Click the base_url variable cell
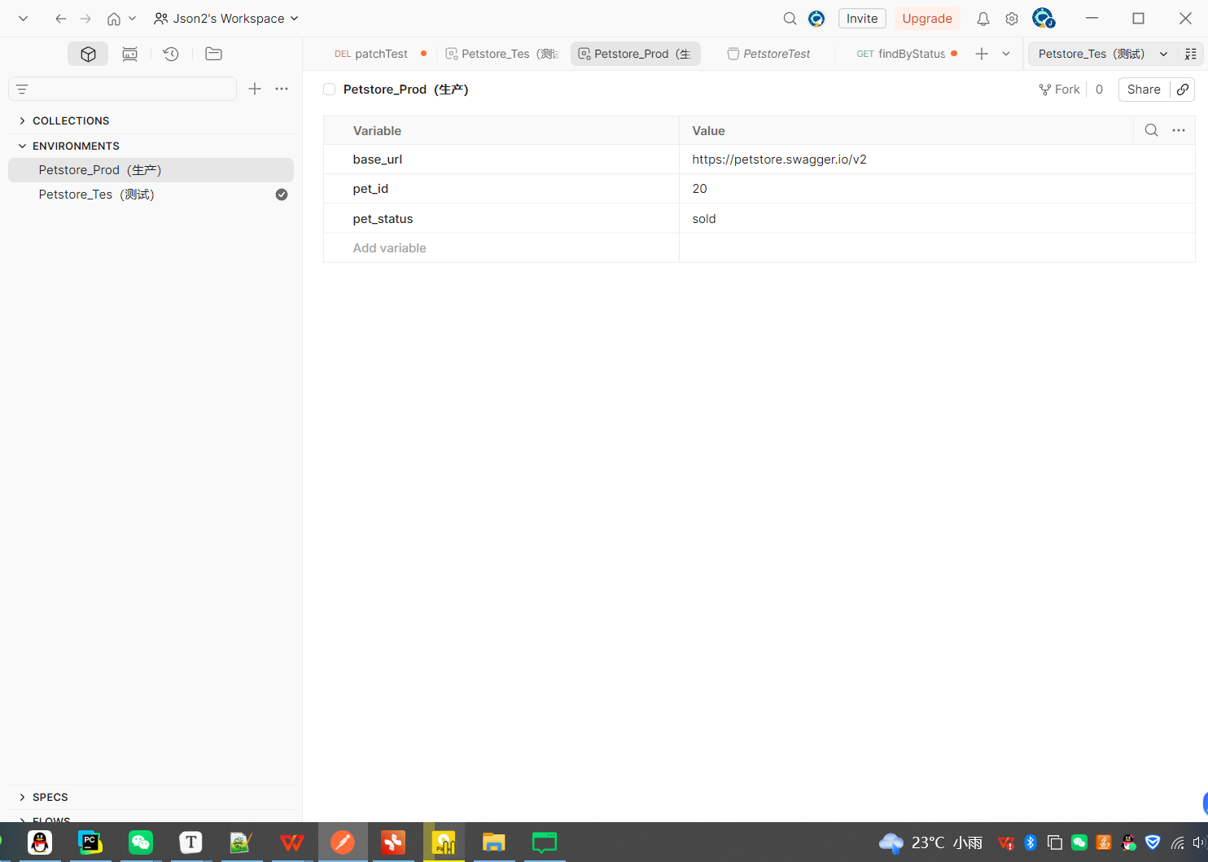1208x862 pixels. [x=501, y=160]
